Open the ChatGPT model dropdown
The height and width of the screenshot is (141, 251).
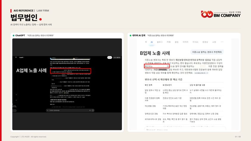point(21,57)
